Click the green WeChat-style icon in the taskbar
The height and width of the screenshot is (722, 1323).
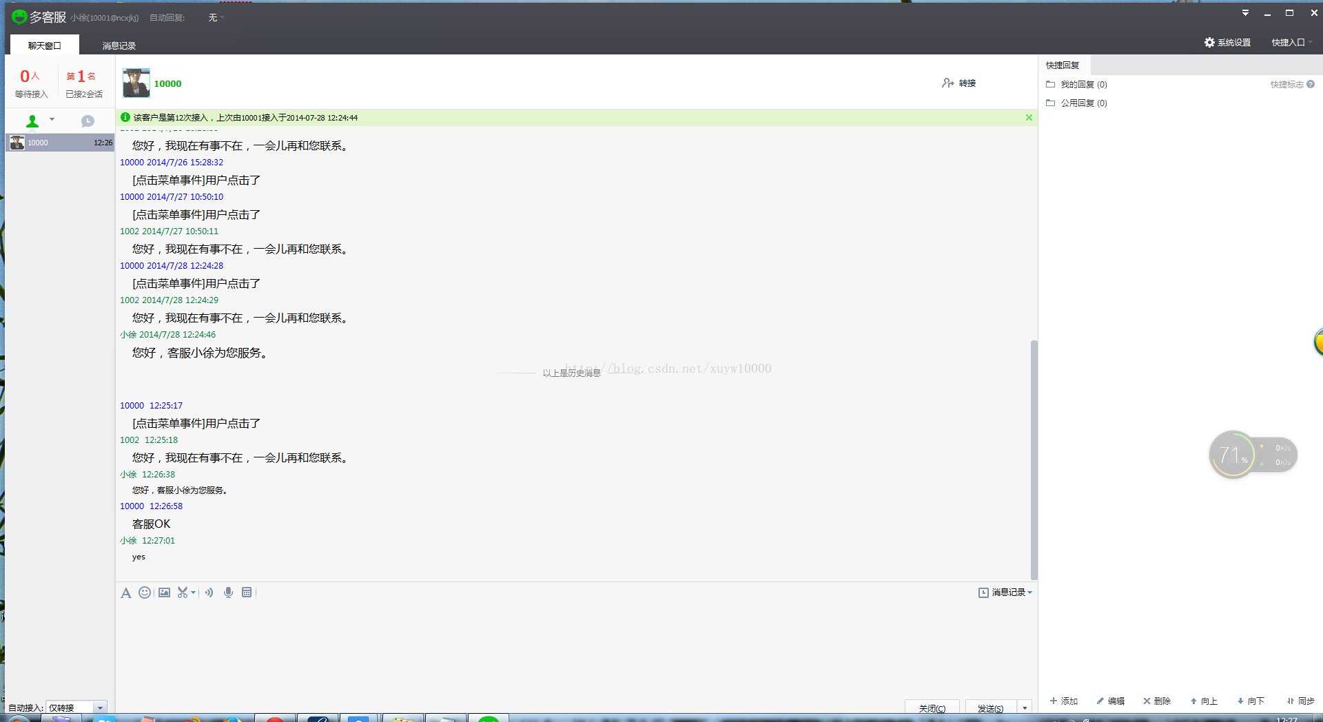tap(489, 719)
